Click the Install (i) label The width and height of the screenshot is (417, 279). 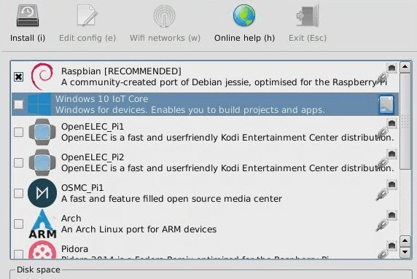[28, 39]
